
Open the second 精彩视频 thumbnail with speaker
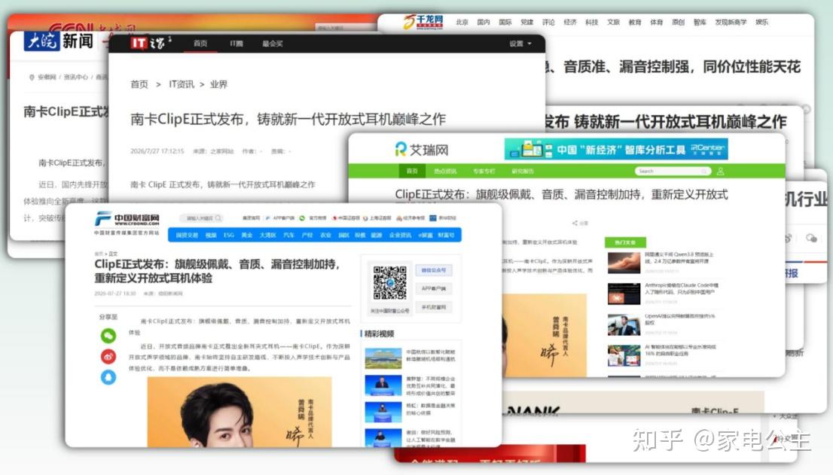tap(383, 385)
